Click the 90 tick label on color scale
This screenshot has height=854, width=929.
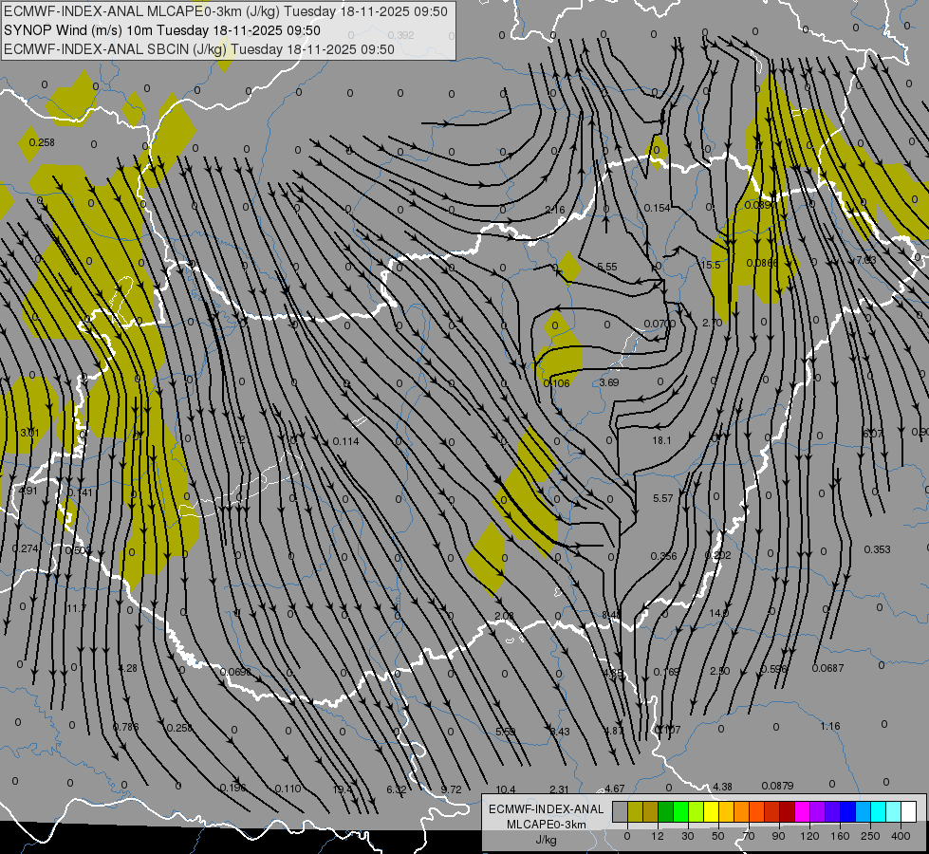778,836
